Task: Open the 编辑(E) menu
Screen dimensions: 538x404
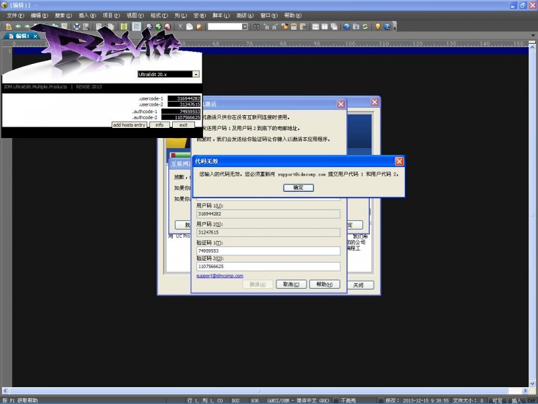Action: pyautogui.click(x=40, y=15)
